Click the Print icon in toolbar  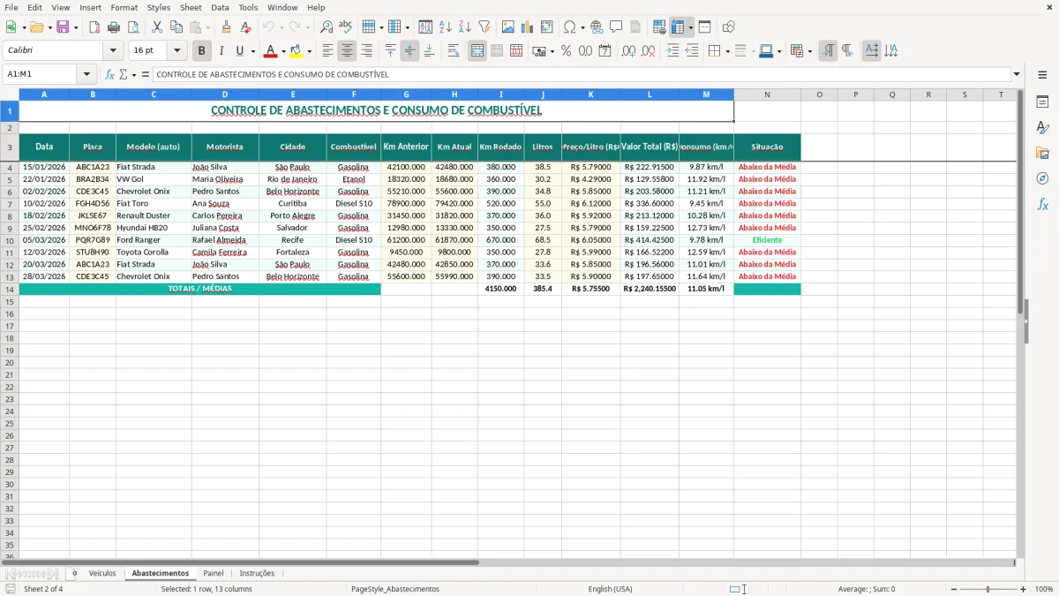tap(114, 27)
